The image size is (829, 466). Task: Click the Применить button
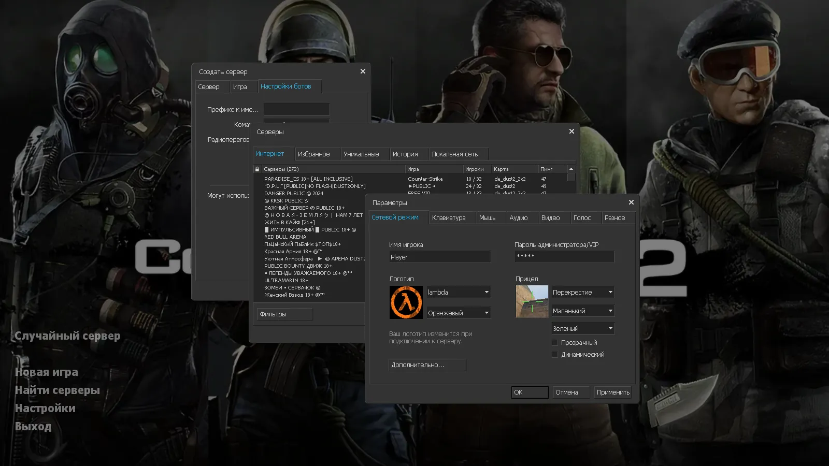pyautogui.click(x=613, y=392)
